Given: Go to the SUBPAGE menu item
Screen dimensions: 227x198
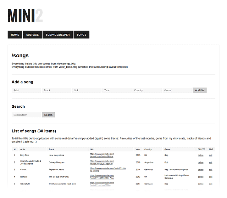Looking at the screenshot, I should click(x=32, y=35).
